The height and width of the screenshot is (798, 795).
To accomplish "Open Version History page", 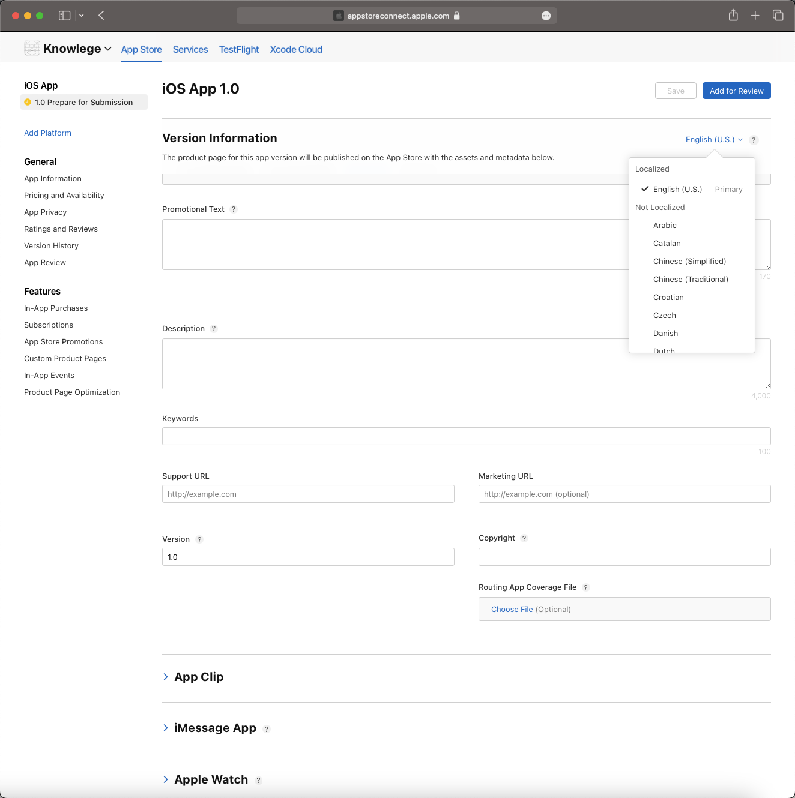I will click(51, 246).
